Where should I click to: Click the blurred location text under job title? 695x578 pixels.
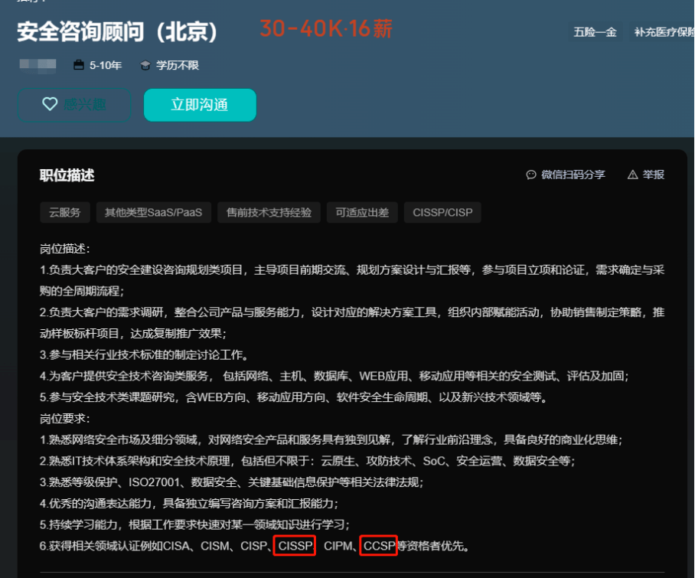[x=38, y=65]
